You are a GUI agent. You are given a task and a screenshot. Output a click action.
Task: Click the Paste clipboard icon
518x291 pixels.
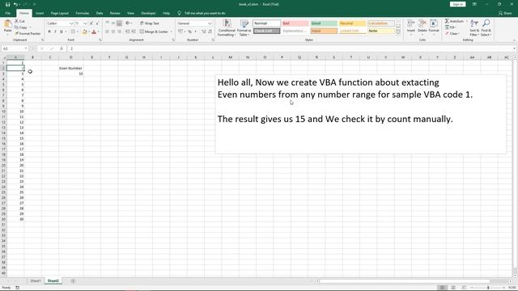pyautogui.click(x=7, y=24)
